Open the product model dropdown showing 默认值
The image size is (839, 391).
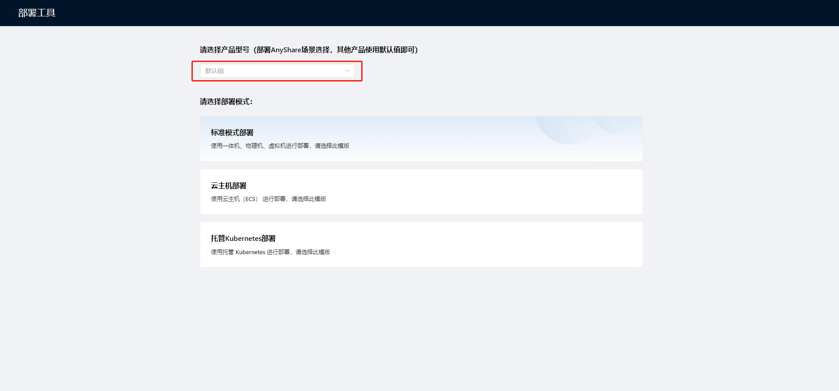point(277,71)
